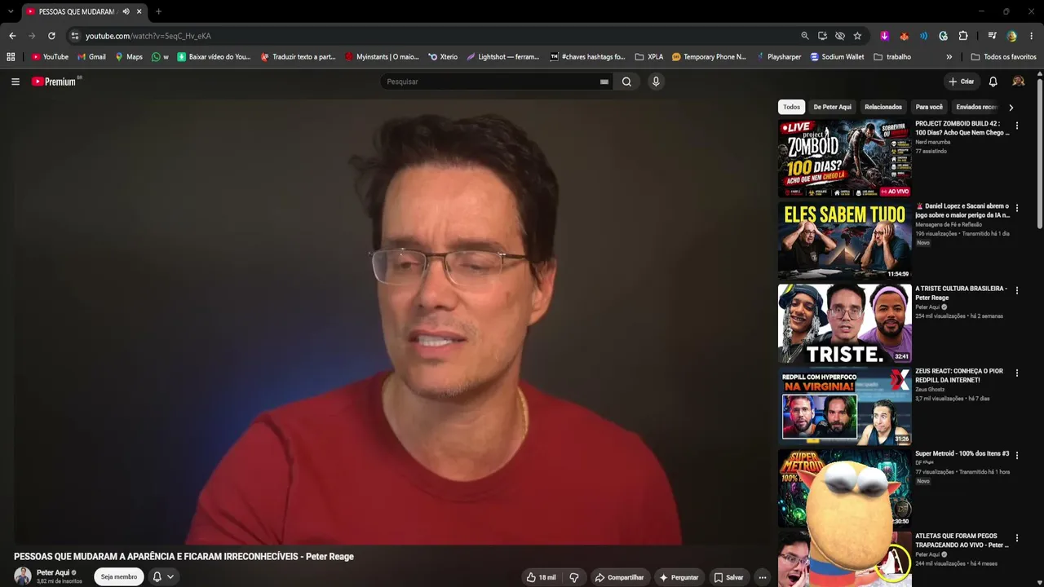This screenshot has width=1044, height=587.
Task: Install app icon in address bar
Action: click(822, 36)
